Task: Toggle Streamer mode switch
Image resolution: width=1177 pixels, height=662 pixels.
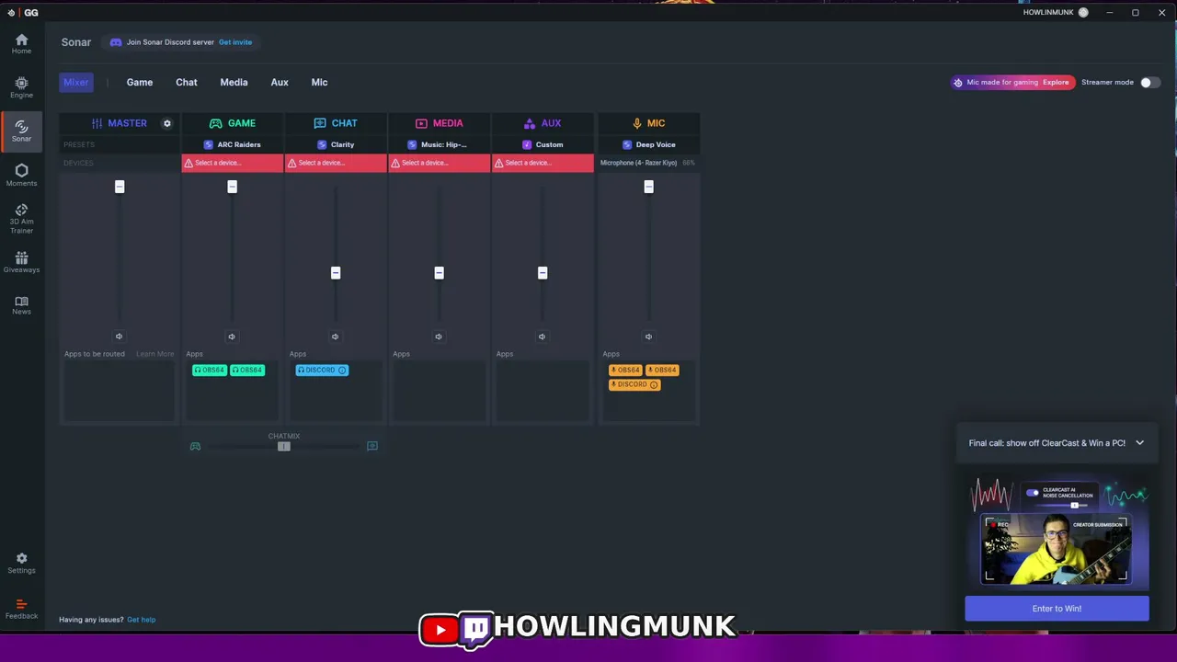Action: coord(1150,82)
